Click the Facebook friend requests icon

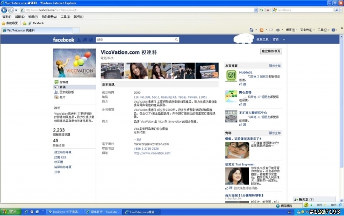79,40
